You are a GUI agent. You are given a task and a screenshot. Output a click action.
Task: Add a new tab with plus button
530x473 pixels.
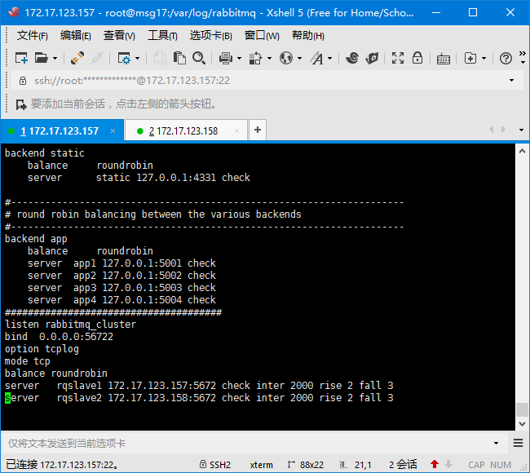click(257, 130)
